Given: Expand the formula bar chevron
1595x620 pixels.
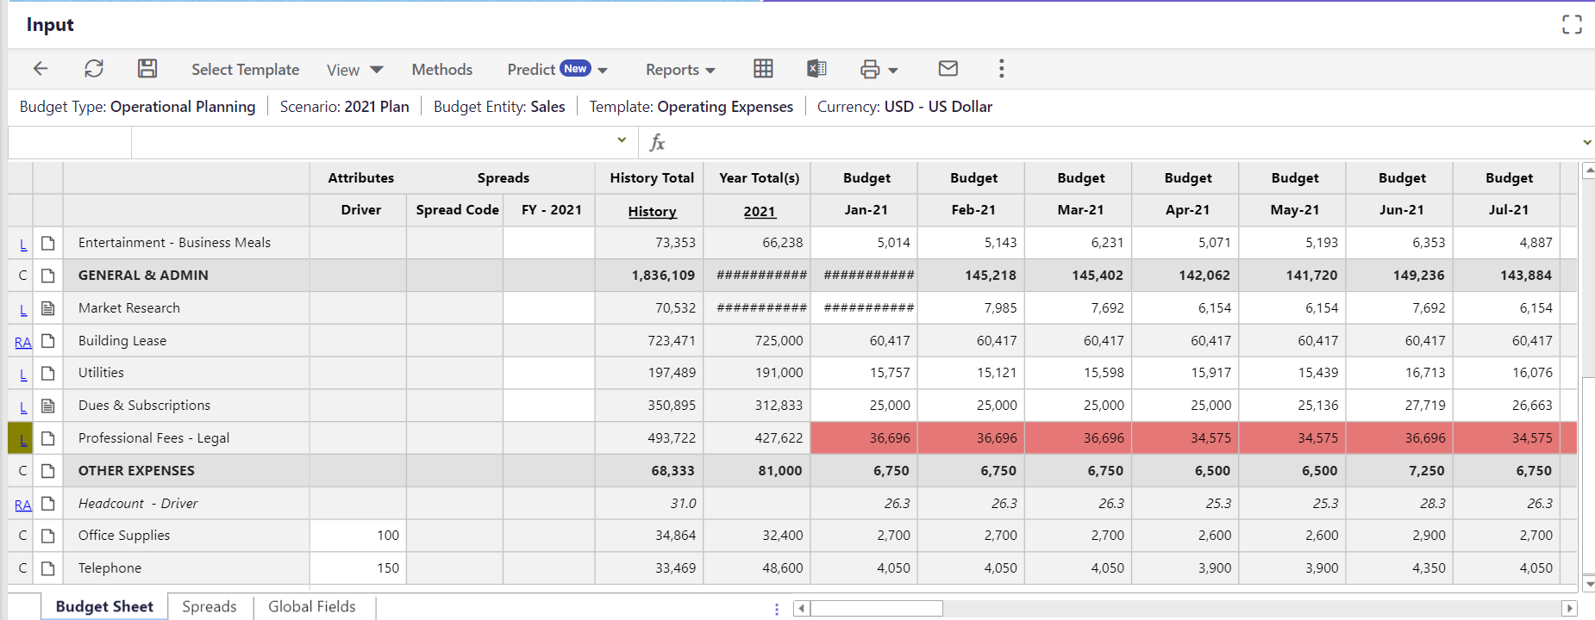Looking at the screenshot, I should click(1586, 142).
